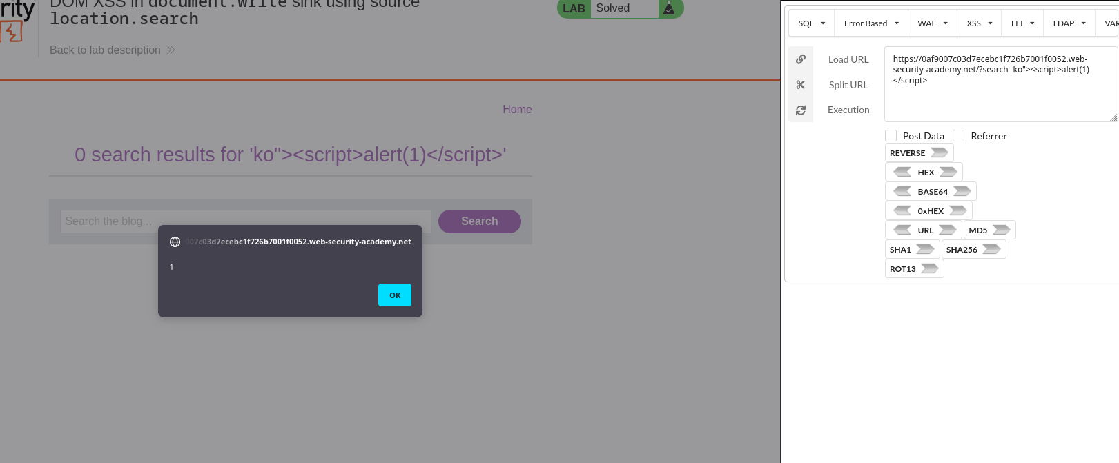Click 0xHEX decode left arrow
Viewport: 1119px width, 463px height.
point(902,210)
